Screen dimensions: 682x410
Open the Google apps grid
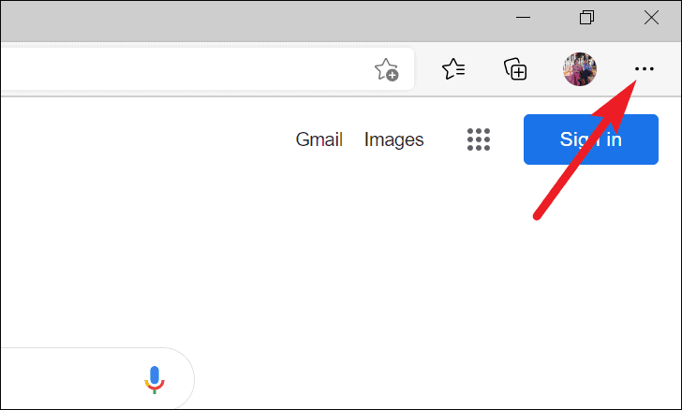479,139
